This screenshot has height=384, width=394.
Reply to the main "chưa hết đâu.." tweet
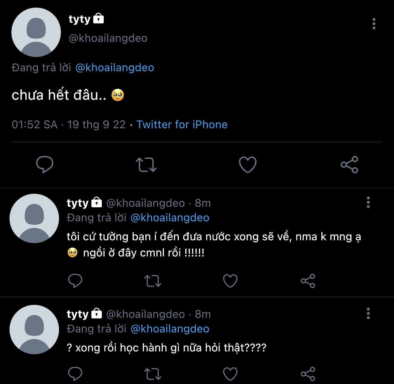pyautogui.click(x=44, y=165)
